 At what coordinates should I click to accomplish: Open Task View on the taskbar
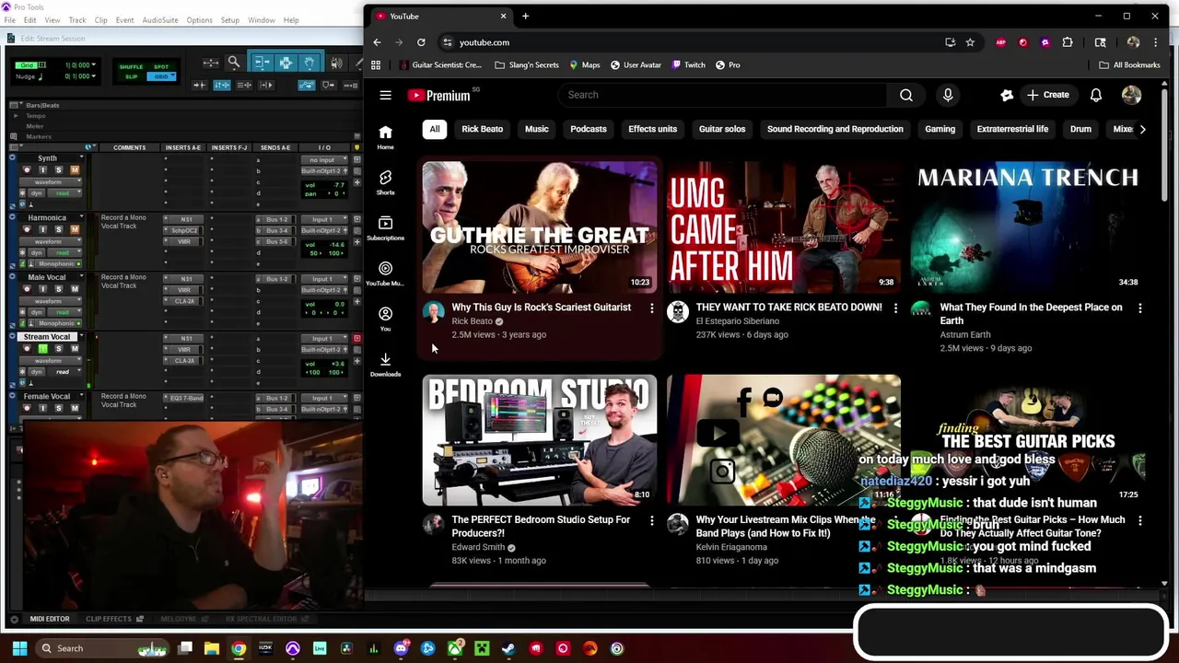pyautogui.click(x=185, y=648)
